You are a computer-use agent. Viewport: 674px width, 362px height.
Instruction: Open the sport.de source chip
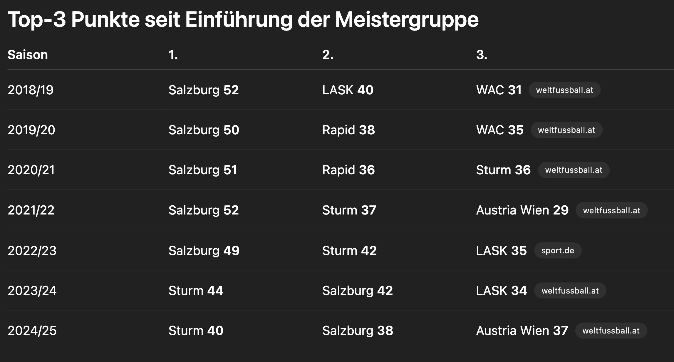(x=557, y=251)
